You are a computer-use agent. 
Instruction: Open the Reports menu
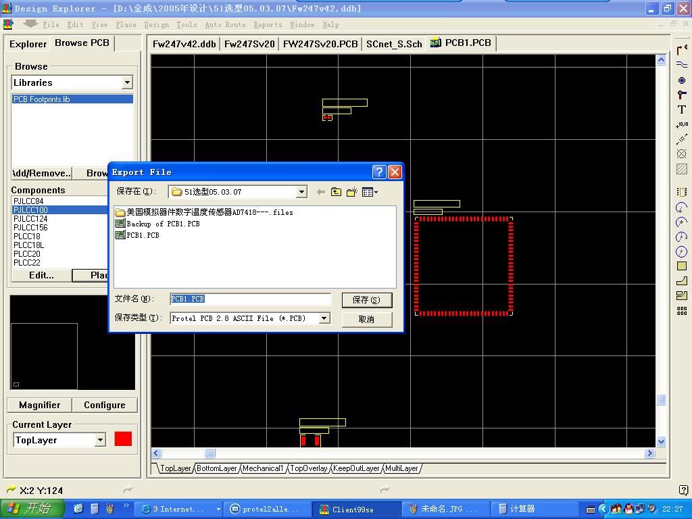pos(268,25)
